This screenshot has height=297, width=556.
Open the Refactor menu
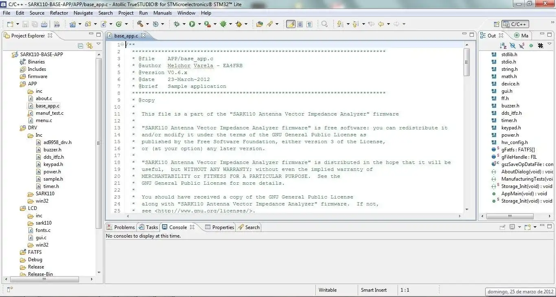tap(59, 13)
